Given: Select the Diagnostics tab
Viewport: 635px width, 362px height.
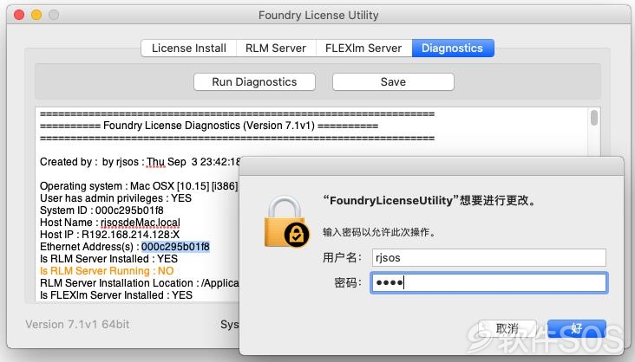Looking at the screenshot, I should (x=452, y=48).
